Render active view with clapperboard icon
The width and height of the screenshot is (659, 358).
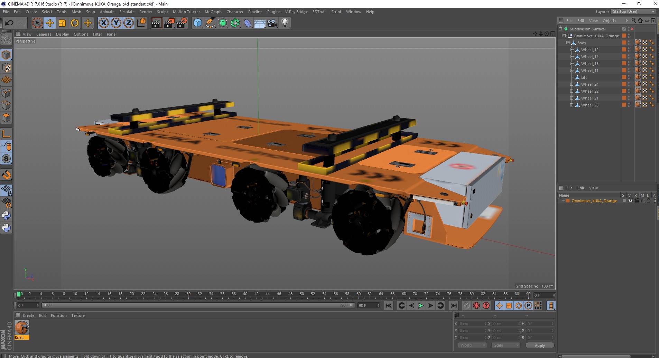pyautogui.click(x=156, y=23)
